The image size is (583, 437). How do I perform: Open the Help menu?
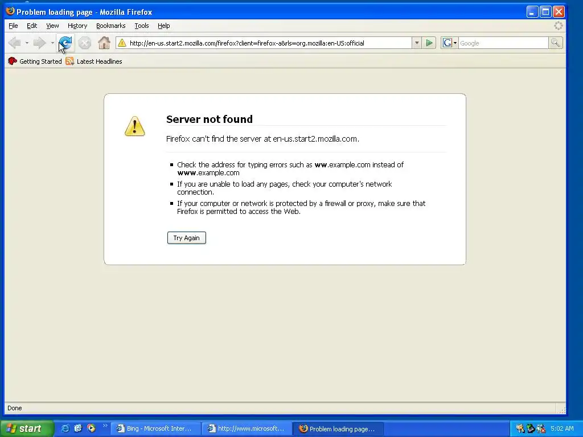163,26
